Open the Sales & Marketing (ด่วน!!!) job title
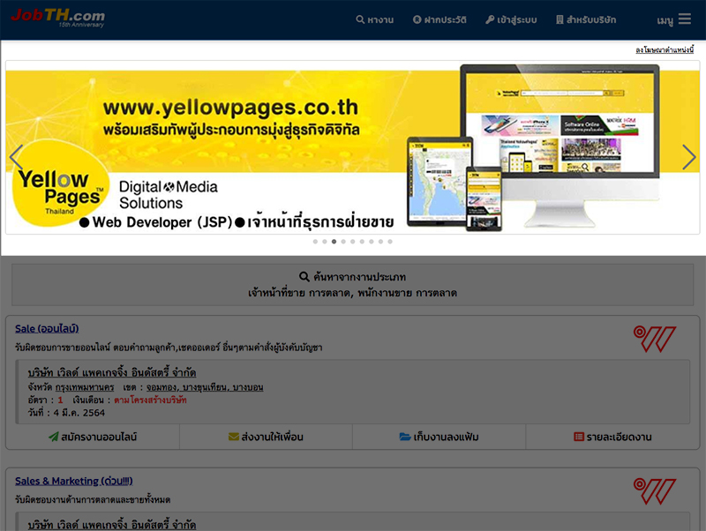 (x=74, y=481)
